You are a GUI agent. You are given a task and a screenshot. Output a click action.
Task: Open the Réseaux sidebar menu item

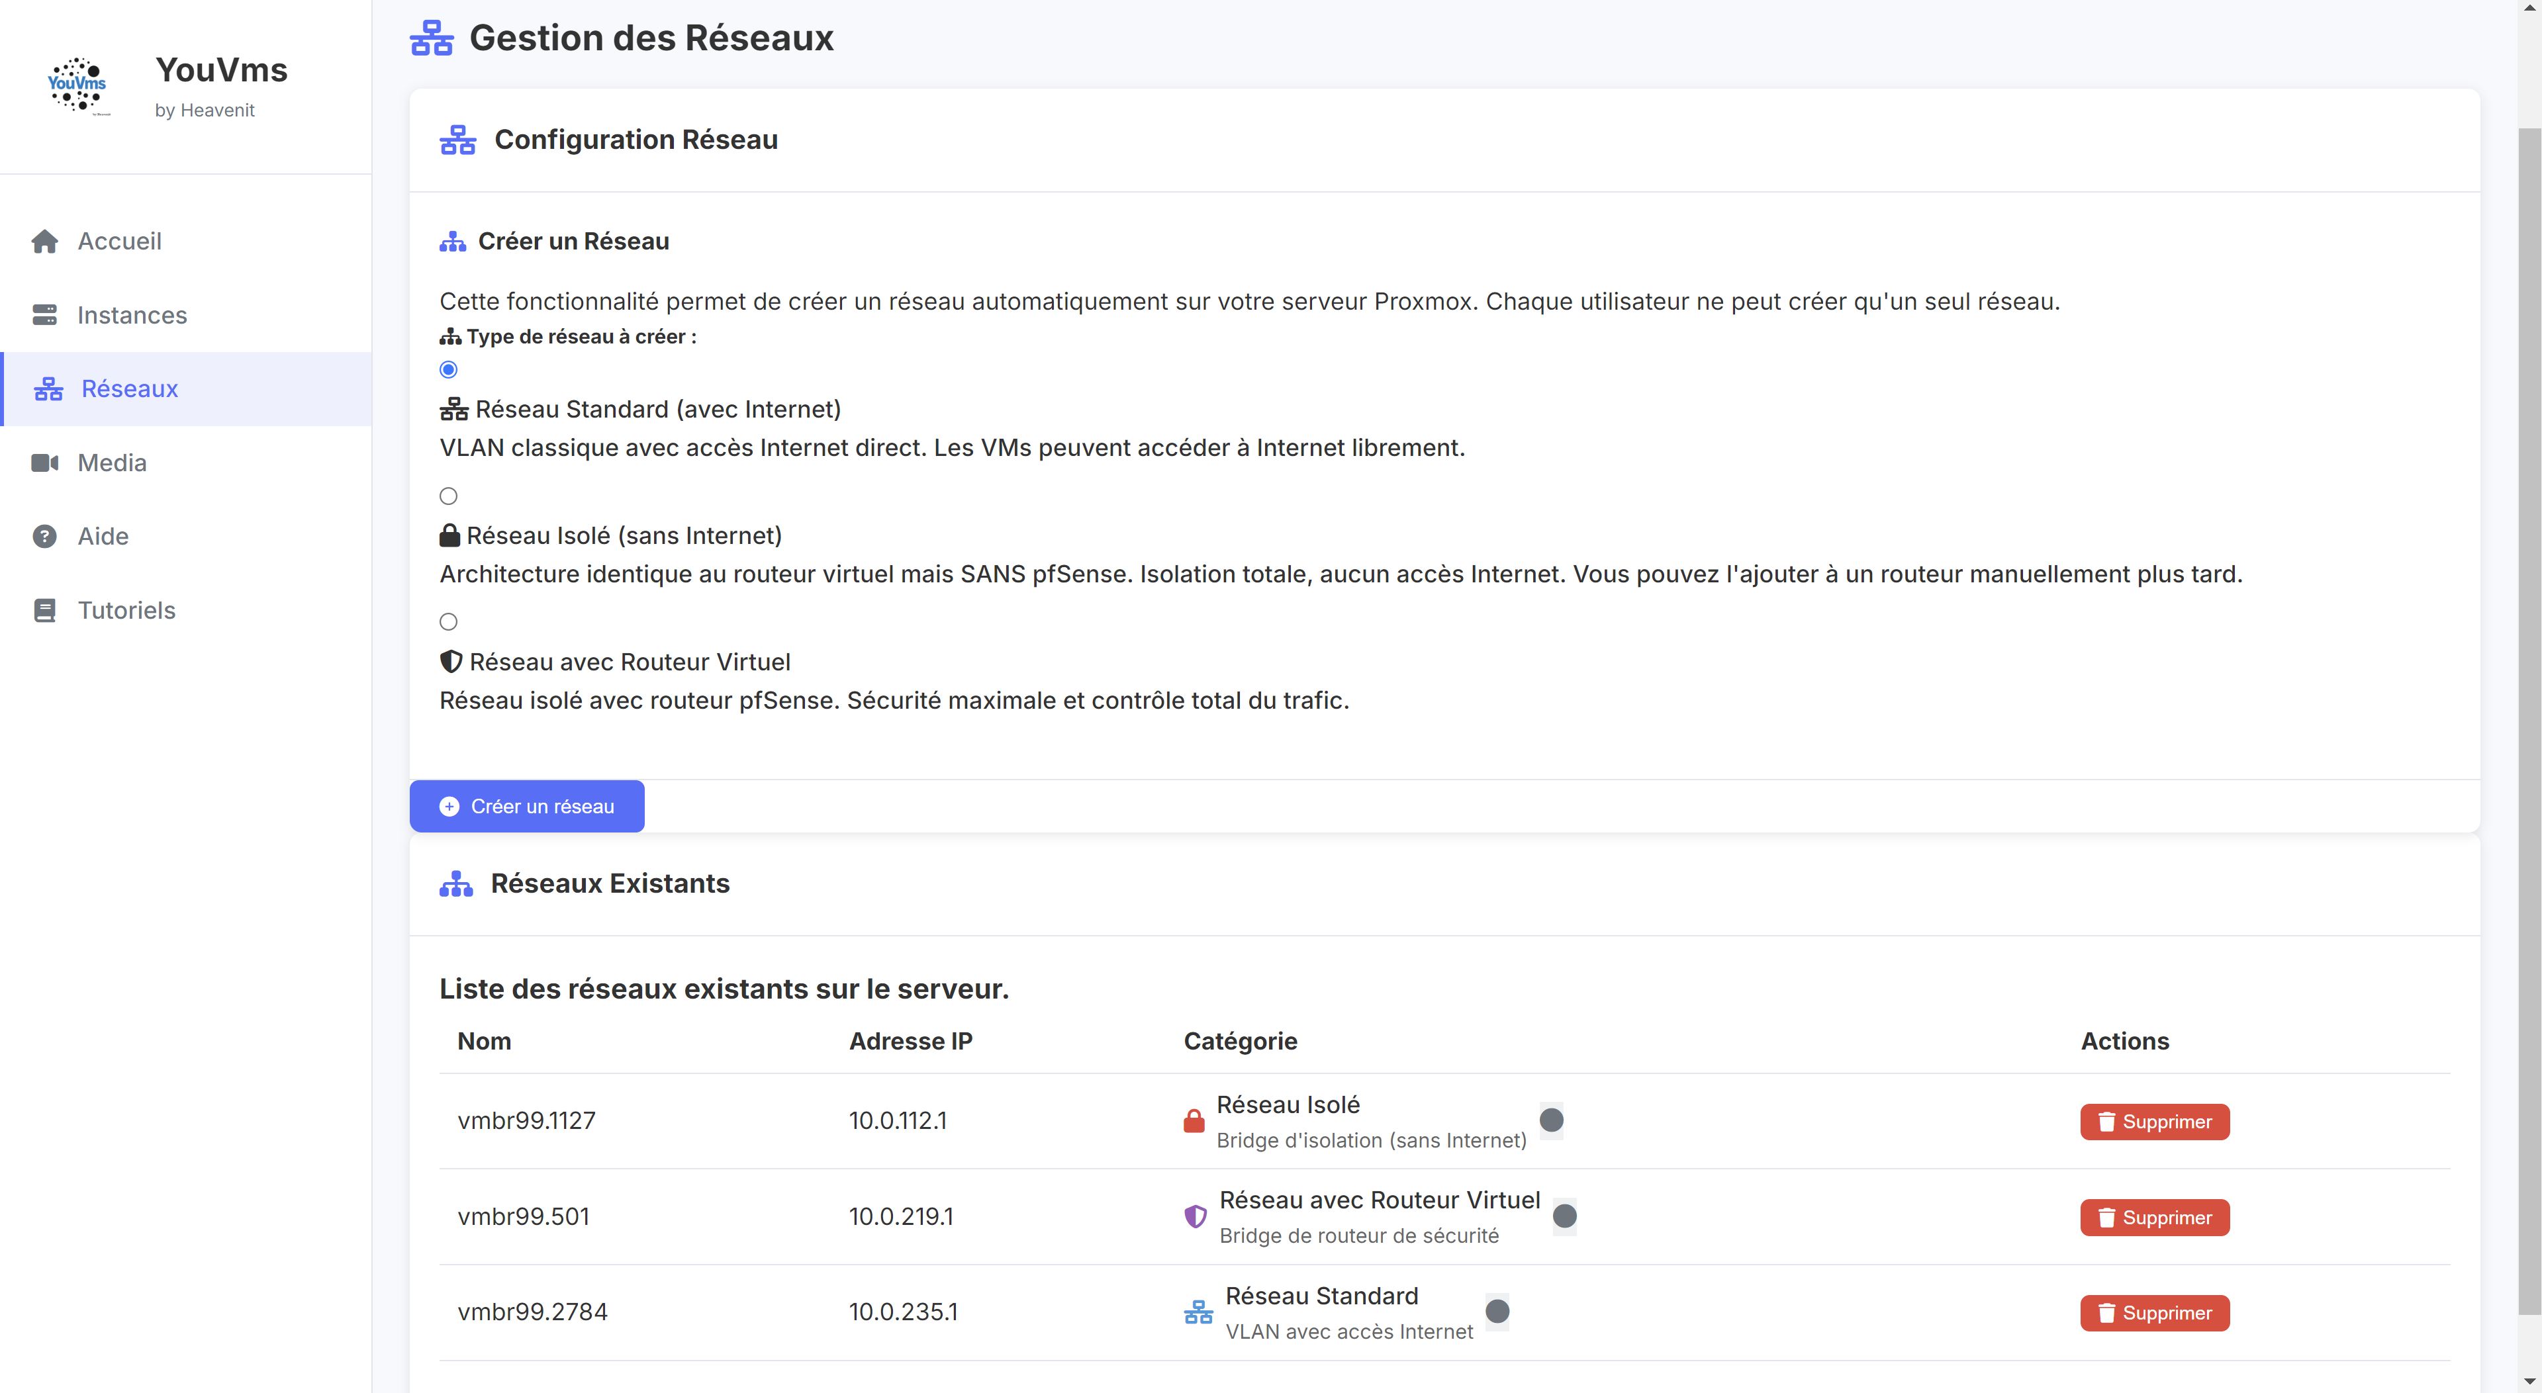click(x=129, y=388)
